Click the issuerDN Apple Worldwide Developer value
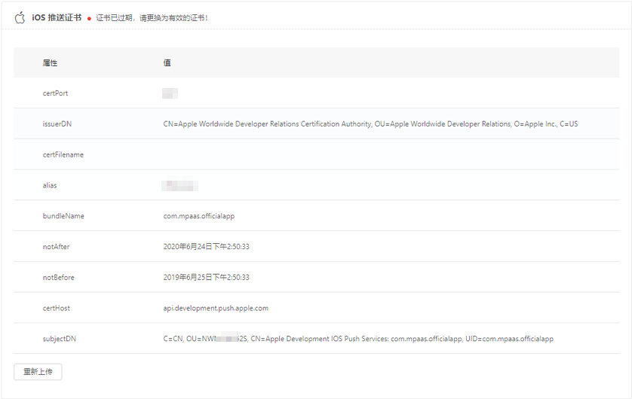This screenshot has height=399, width=632. (x=370, y=124)
